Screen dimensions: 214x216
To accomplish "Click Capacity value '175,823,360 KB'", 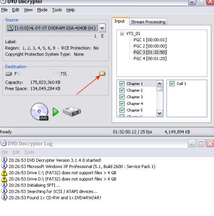I will point(45,82).
